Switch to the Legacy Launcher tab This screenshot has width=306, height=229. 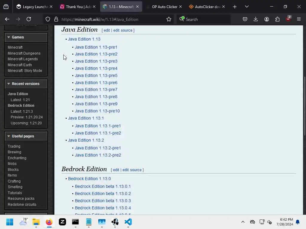[x=35, y=7]
